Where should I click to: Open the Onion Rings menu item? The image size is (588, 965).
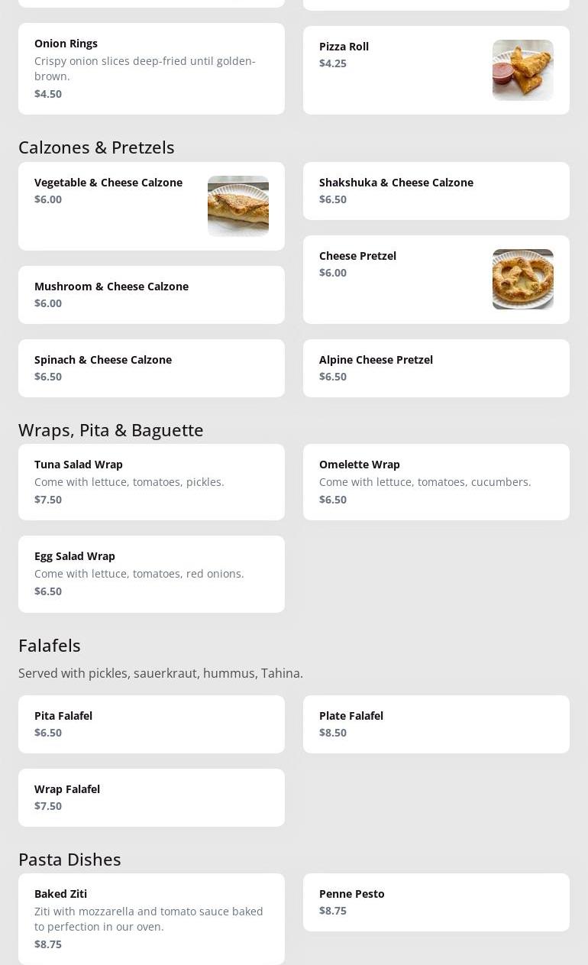pos(151,69)
